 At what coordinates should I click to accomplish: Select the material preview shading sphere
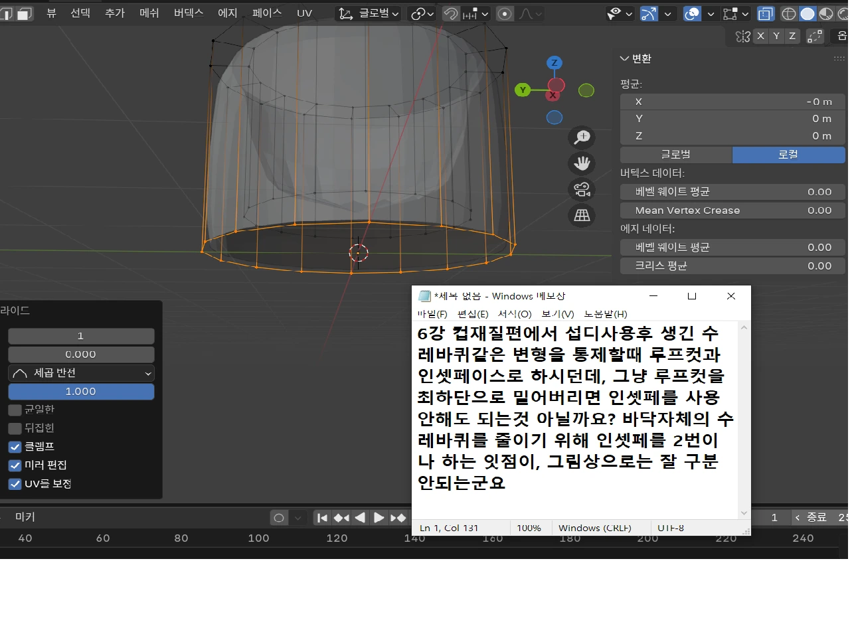pyautogui.click(x=825, y=13)
